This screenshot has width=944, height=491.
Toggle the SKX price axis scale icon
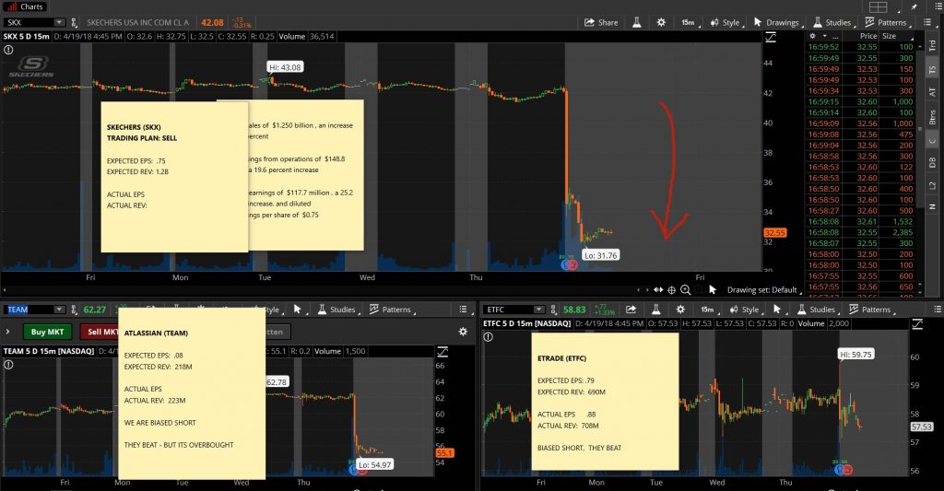[771, 37]
